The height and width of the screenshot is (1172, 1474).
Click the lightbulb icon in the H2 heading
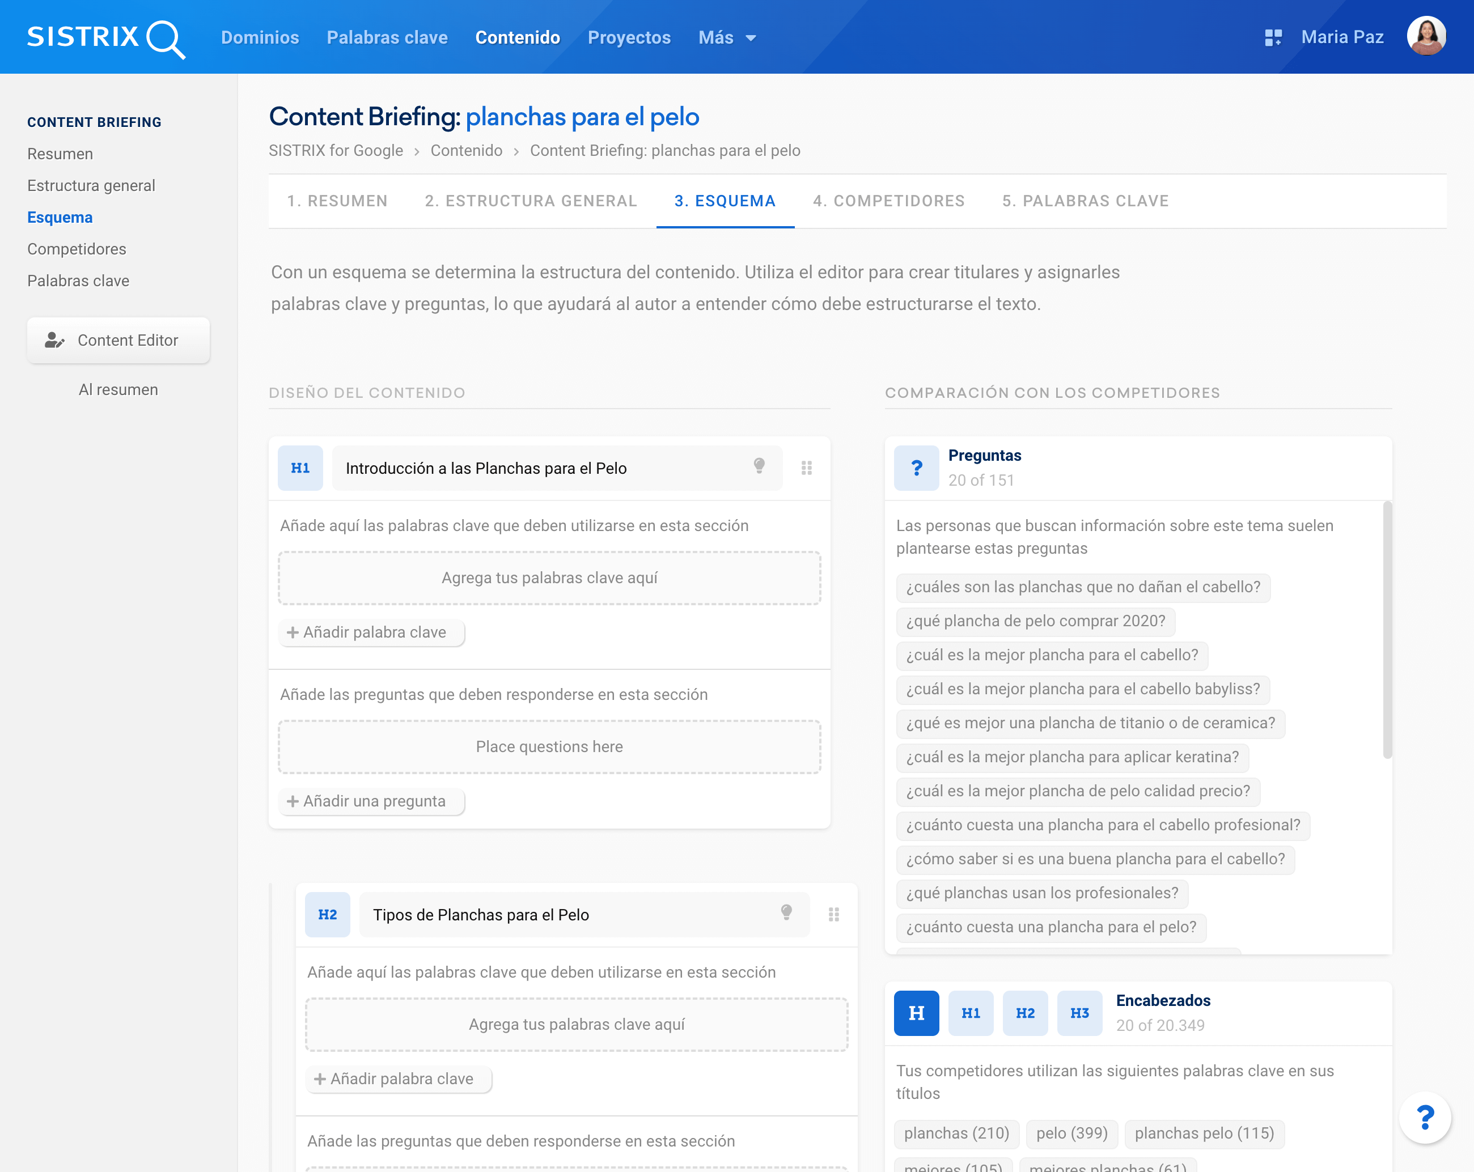786,913
